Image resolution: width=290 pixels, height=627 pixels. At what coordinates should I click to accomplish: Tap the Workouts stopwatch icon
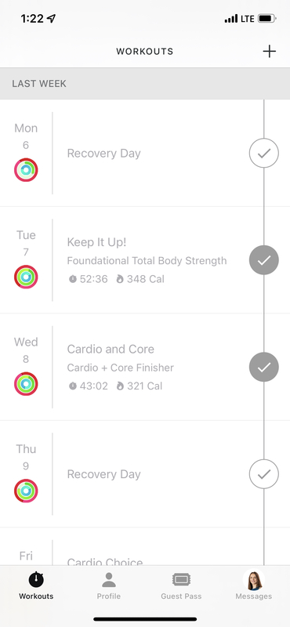(36, 579)
